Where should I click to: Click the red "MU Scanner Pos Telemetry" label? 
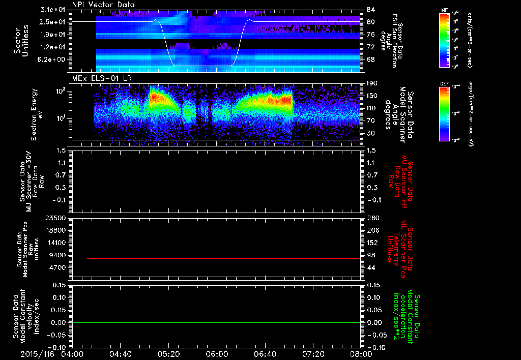click(400, 249)
